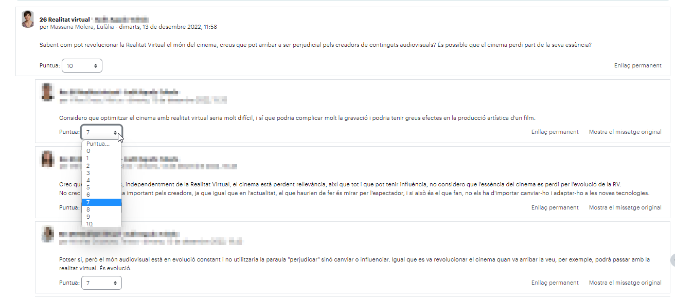This screenshot has height=297, width=675.
Task: Collapse the open Puntua dropdown on first reply
Action: pos(101,132)
